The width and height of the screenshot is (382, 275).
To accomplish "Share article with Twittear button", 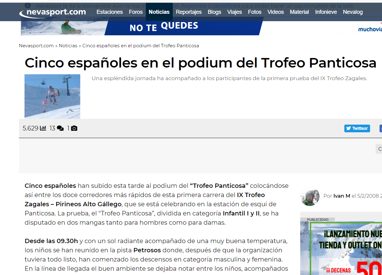I will click(357, 128).
